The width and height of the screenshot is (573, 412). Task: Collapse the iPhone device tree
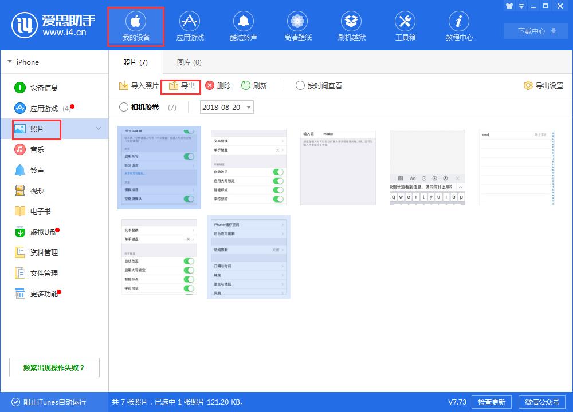tap(10, 62)
